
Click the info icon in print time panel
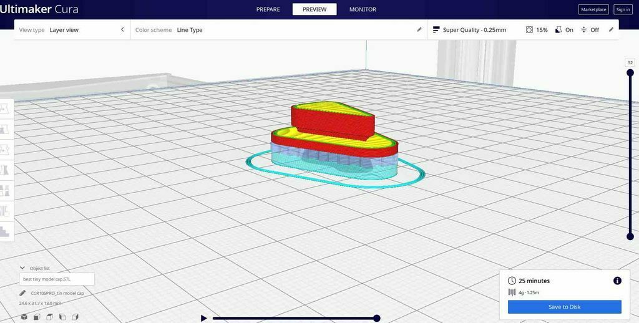click(x=617, y=281)
